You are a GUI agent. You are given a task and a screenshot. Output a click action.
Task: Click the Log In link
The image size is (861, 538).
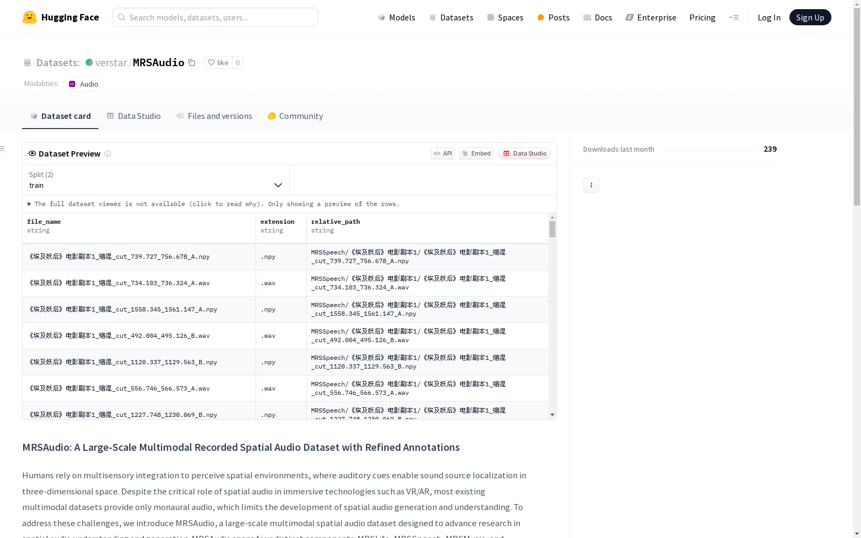[x=769, y=17]
